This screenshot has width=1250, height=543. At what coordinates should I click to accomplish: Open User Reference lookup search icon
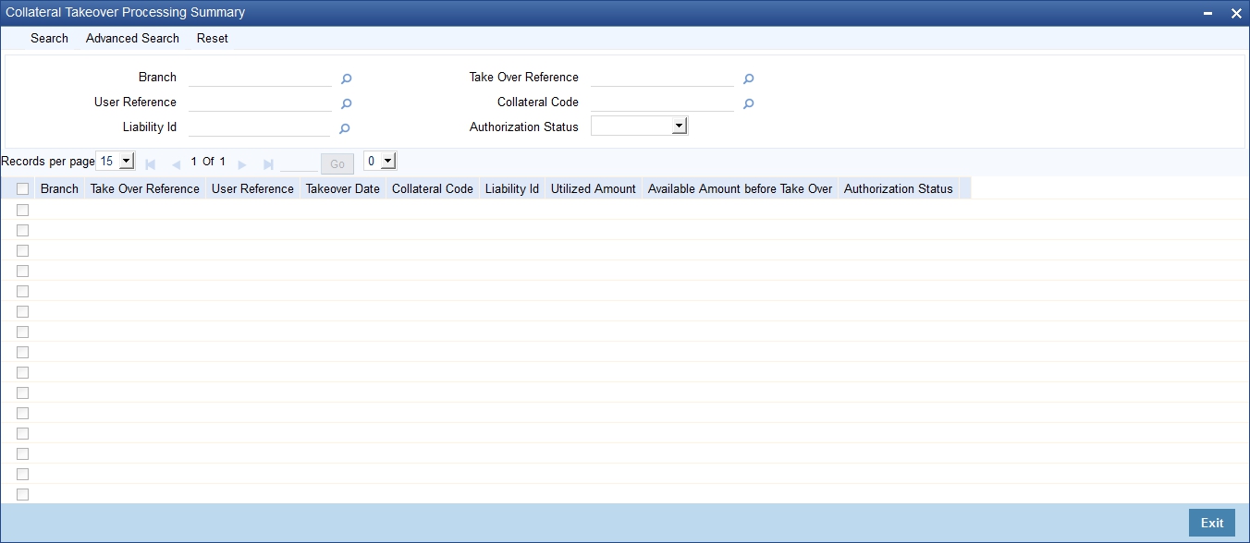point(346,104)
